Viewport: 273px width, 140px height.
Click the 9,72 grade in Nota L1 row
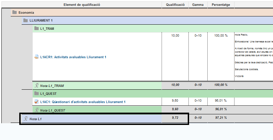pyautogui.click(x=175, y=118)
